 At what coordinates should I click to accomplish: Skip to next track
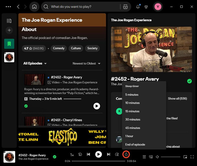[109, 154]
